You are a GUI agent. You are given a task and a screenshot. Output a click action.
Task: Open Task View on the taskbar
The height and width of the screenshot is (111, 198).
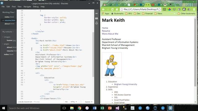pyautogui.click(x=64, y=108)
